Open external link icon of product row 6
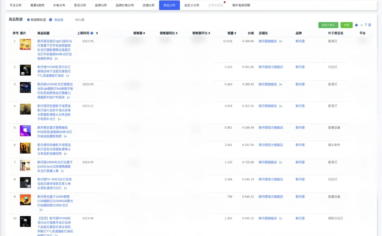 65,154
